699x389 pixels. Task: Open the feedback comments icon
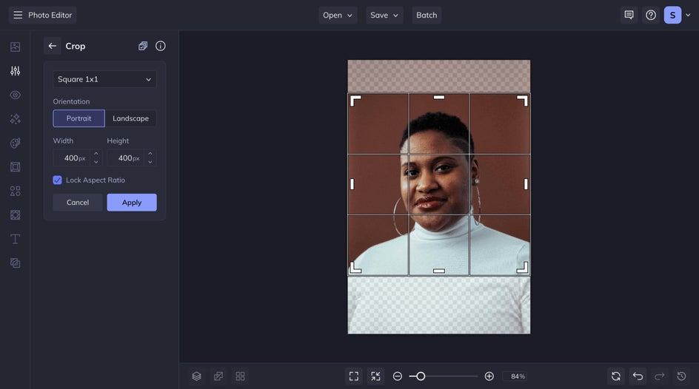pos(629,15)
